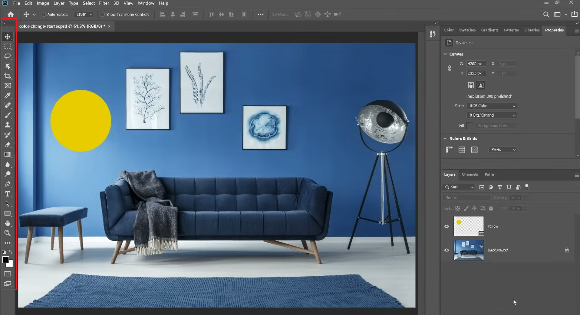
Task: Activate the Type tool
Action: [x=8, y=194]
